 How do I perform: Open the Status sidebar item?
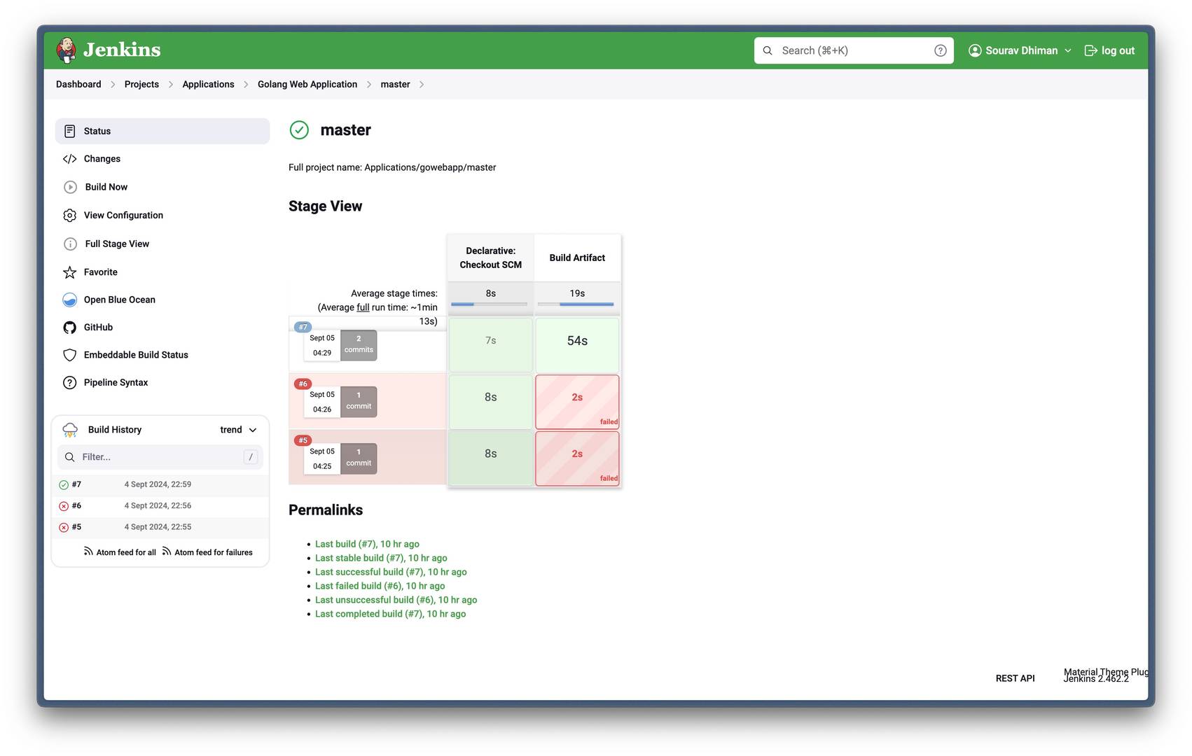click(162, 131)
